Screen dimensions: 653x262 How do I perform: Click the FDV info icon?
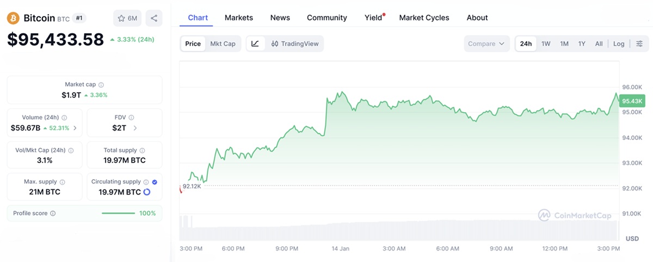(131, 117)
